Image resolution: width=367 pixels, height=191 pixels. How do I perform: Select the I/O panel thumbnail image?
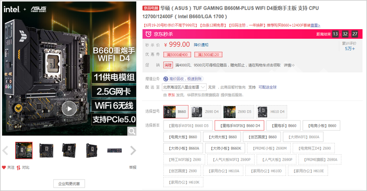coord(115,150)
